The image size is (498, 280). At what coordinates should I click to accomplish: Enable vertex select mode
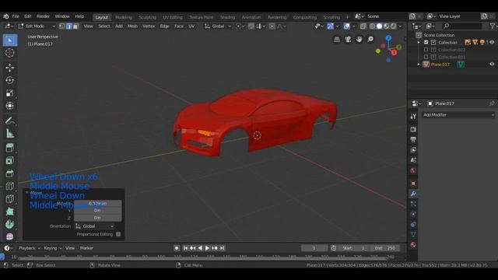(62, 26)
